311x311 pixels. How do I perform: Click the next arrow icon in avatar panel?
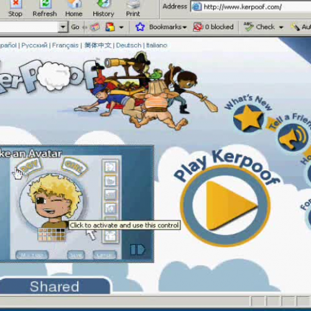(137, 249)
